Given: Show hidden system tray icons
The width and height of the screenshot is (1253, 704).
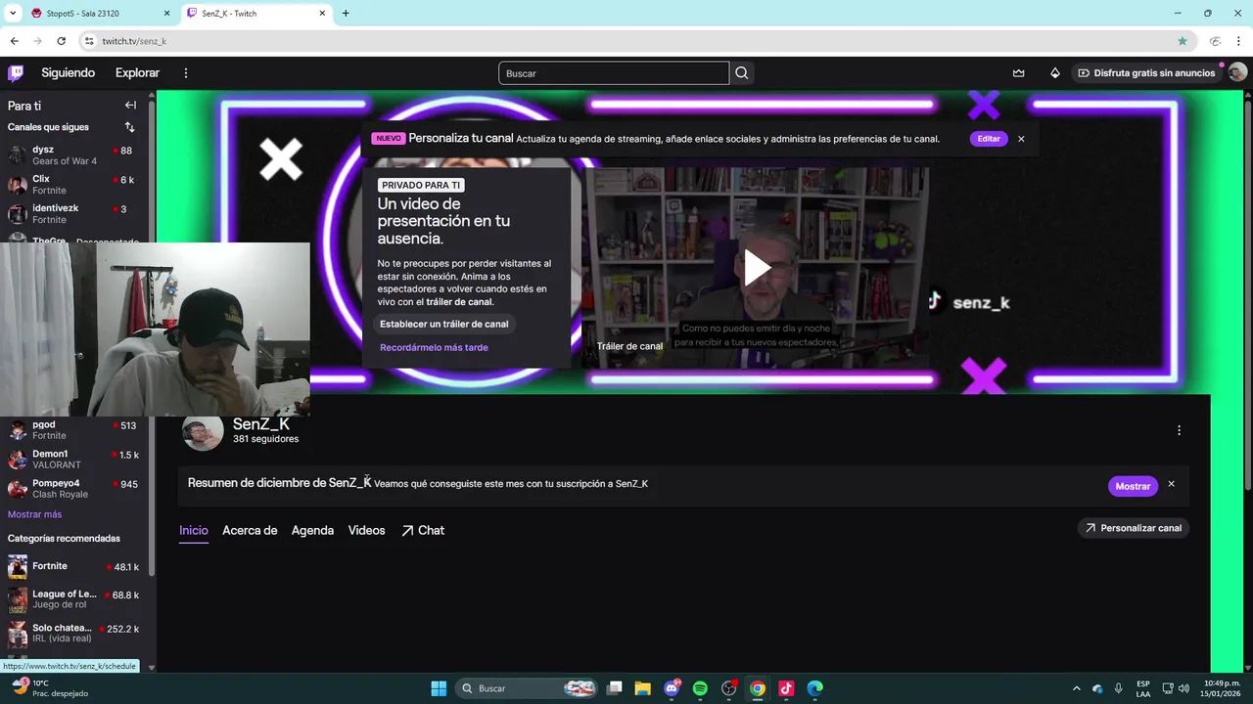Looking at the screenshot, I should coord(1077,688).
